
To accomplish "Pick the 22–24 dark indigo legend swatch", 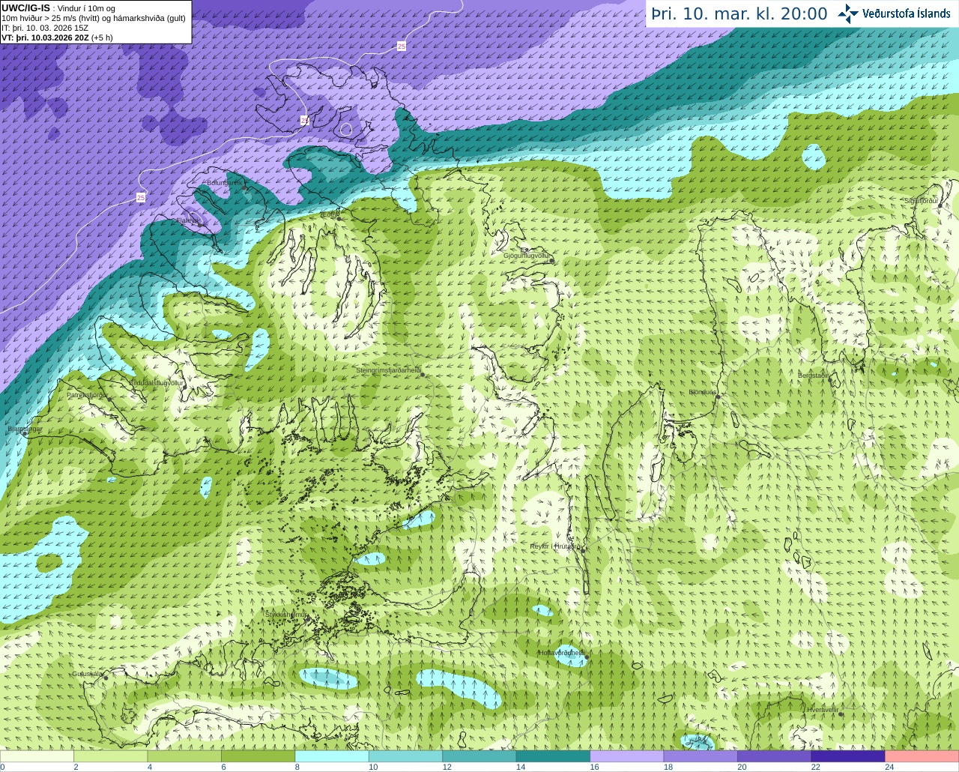I will coord(848,756).
